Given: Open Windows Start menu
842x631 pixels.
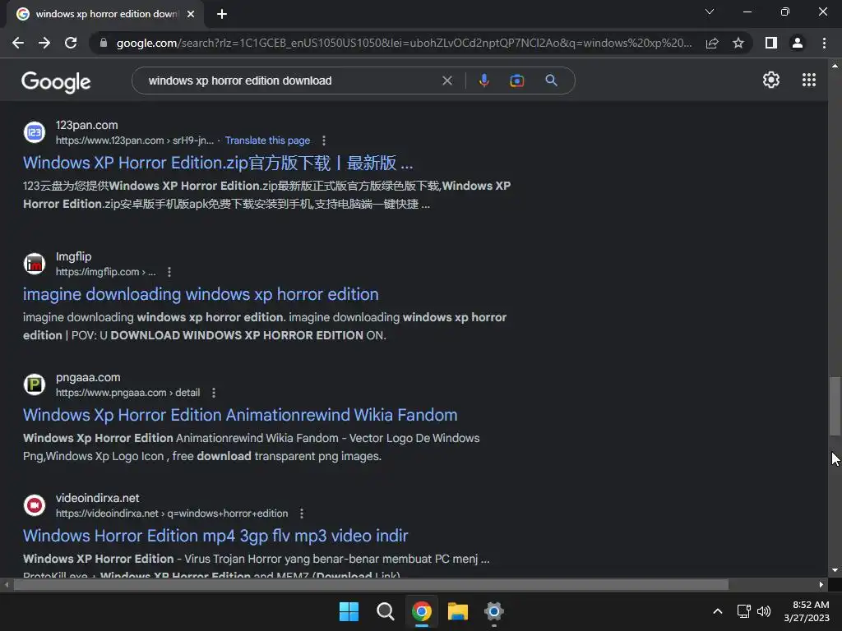Looking at the screenshot, I should pyautogui.click(x=349, y=611).
